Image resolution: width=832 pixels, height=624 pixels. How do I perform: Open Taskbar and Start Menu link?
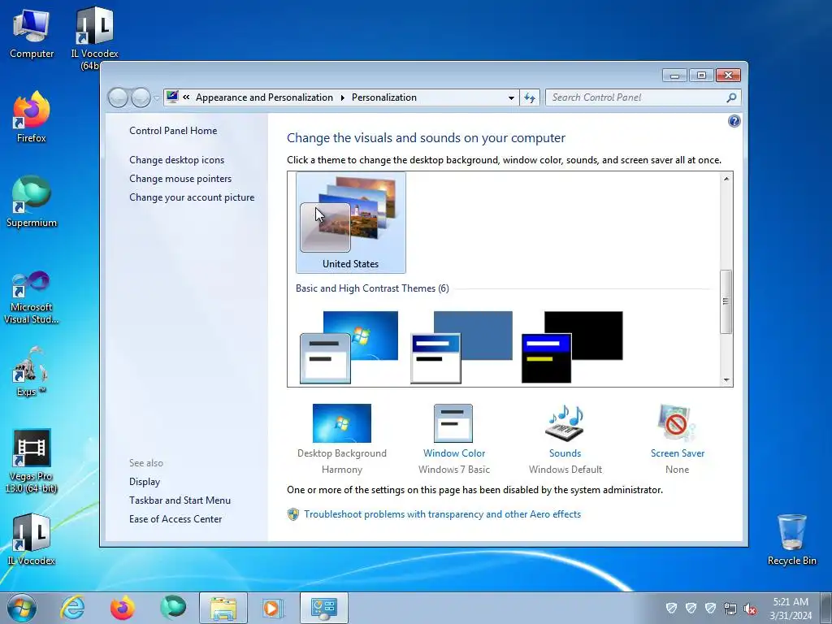click(x=180, y=500)
